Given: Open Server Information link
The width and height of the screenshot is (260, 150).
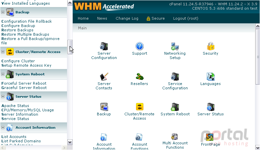Looking at the screenshot, I should (x=20, y=114).
